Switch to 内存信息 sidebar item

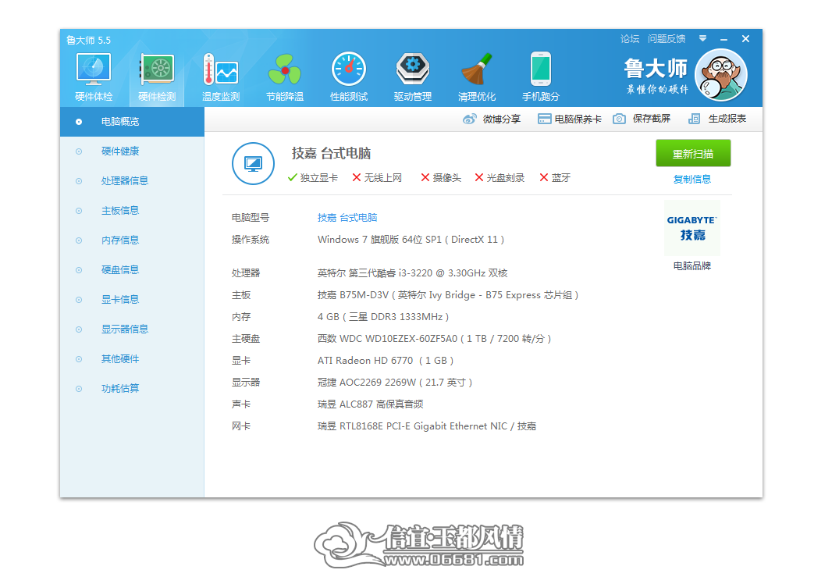(x=132, y=240)
